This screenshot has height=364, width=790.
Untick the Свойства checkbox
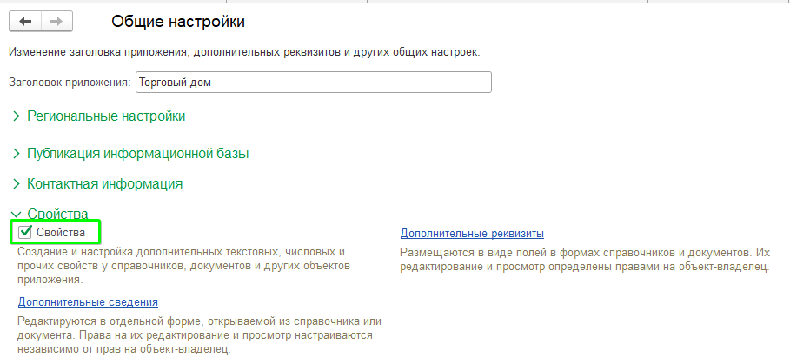(x=24, y=232)
